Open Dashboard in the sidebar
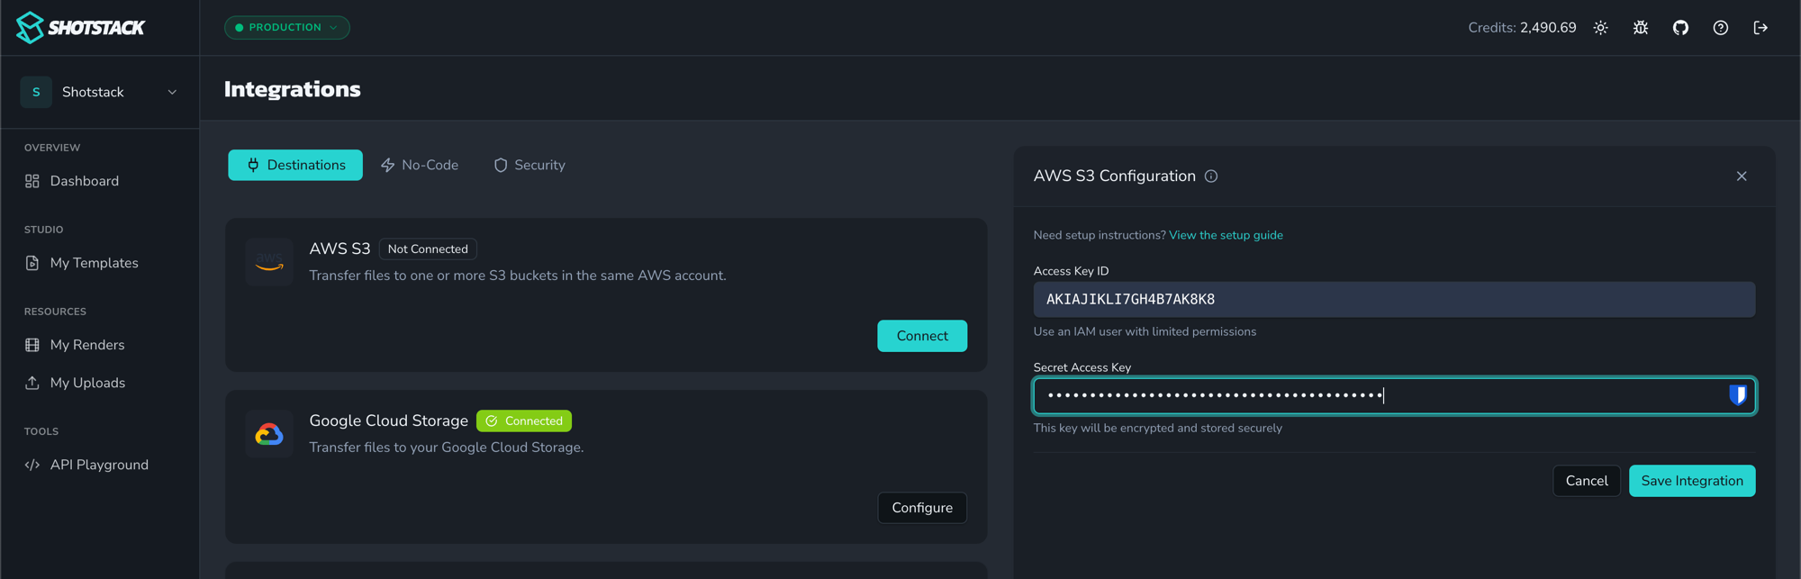The height and width of the screenshot is (579, 1801). (x=85, y=181)
